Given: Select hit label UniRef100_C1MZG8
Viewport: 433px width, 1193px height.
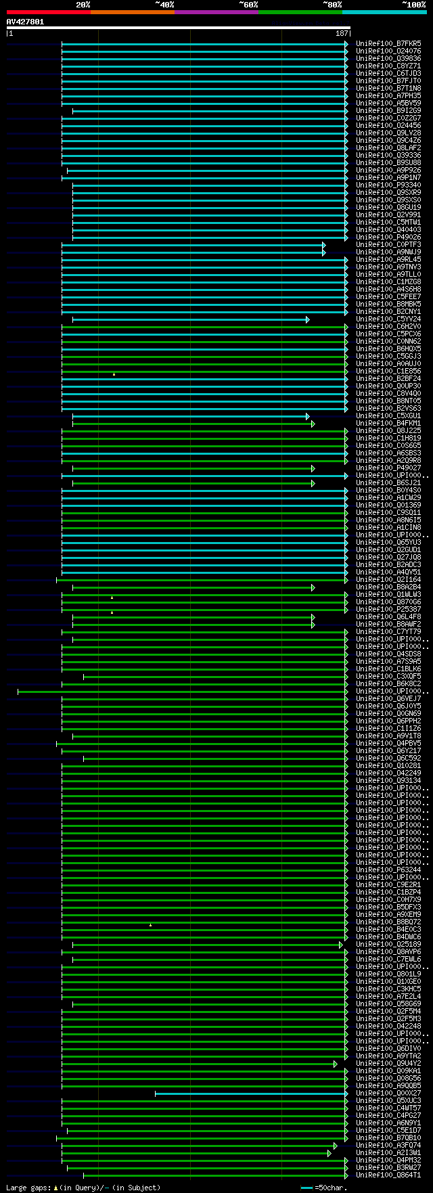Looking at the screenshot, I should coord(388,282).
